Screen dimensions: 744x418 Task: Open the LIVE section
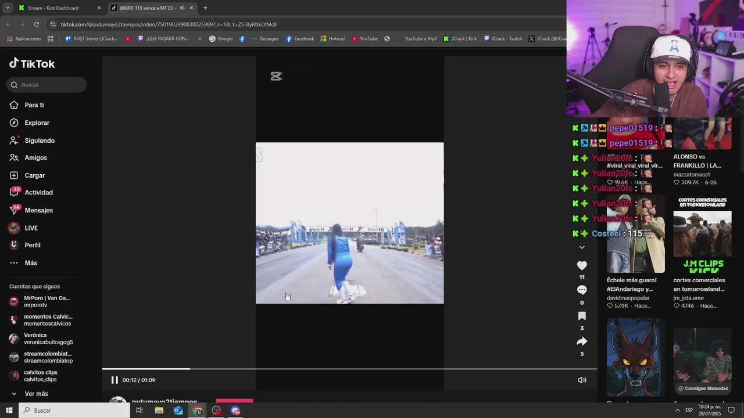tap(23, 228)
